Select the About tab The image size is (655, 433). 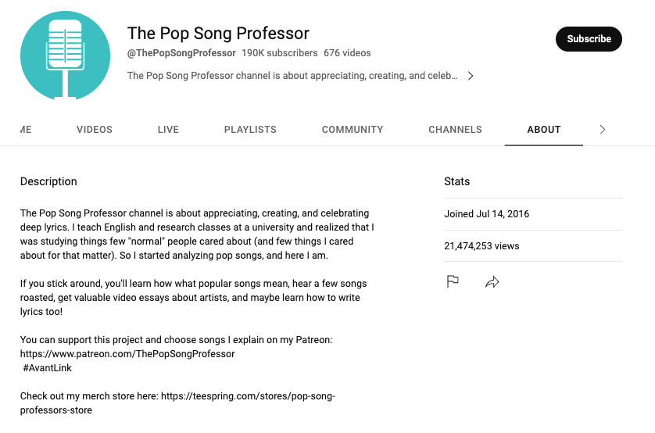coord(544,130)
